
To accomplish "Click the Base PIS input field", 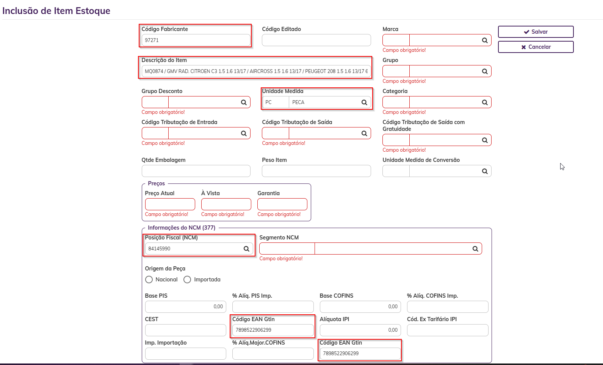I will (x=186, y=307).
